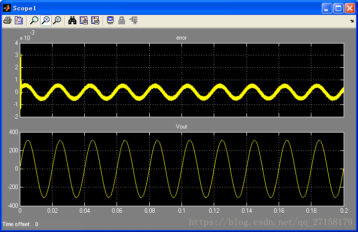Maximize the Scope1 window
The height and width of the screenshot is (232, 358).
click(338, 8)
